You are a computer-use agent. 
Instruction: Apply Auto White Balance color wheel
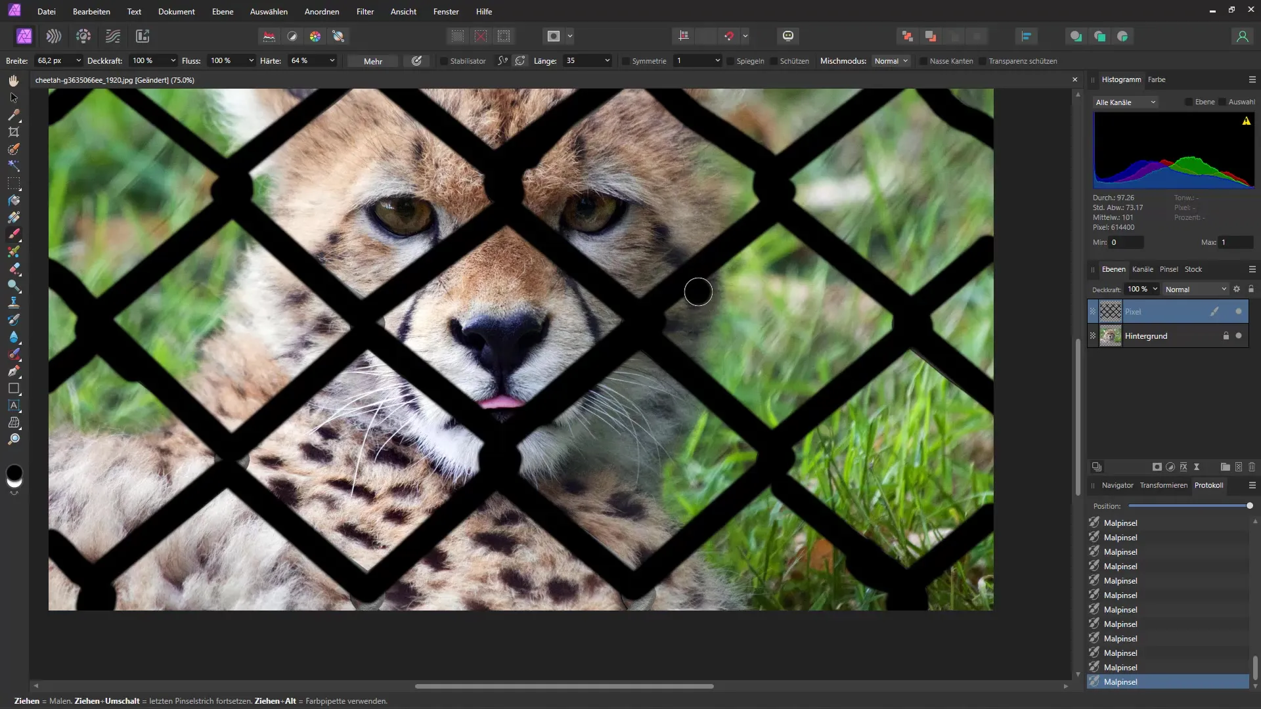coord(315,36)
